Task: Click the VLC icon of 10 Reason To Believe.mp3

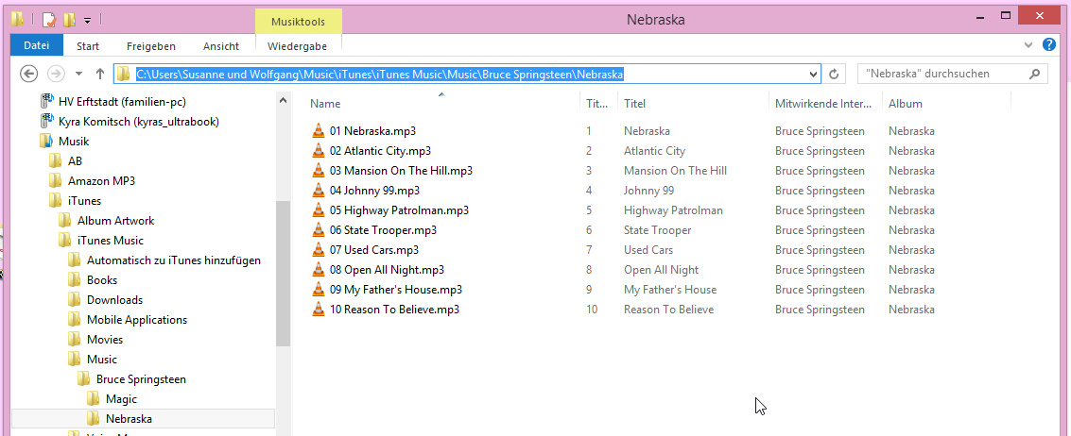Action: tap(319, 310)
